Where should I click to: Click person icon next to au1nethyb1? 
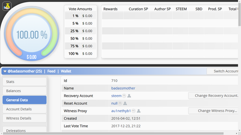[139, 111]
